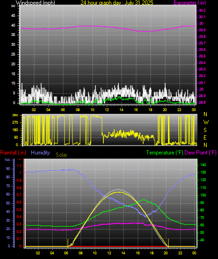Click the 24 hour graph day title
This screenshot has height=259, width=218.
pyautogui.click(x=117, y=2)
